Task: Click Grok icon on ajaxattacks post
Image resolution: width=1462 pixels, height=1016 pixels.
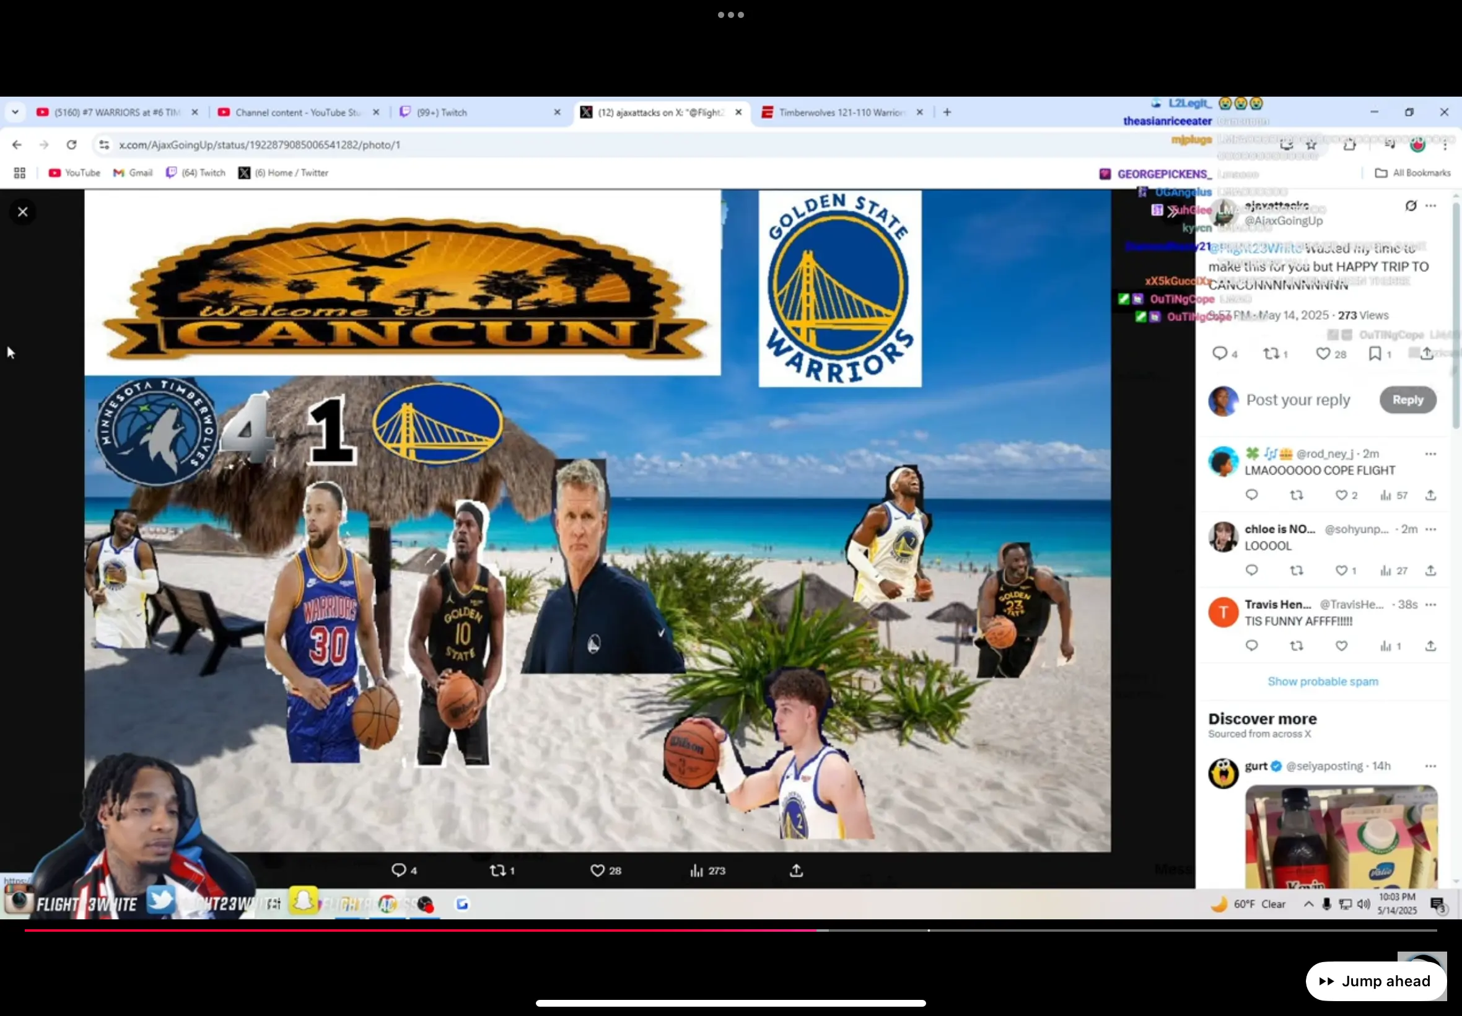Action: pyautogui.click(x=1411, y=206)
